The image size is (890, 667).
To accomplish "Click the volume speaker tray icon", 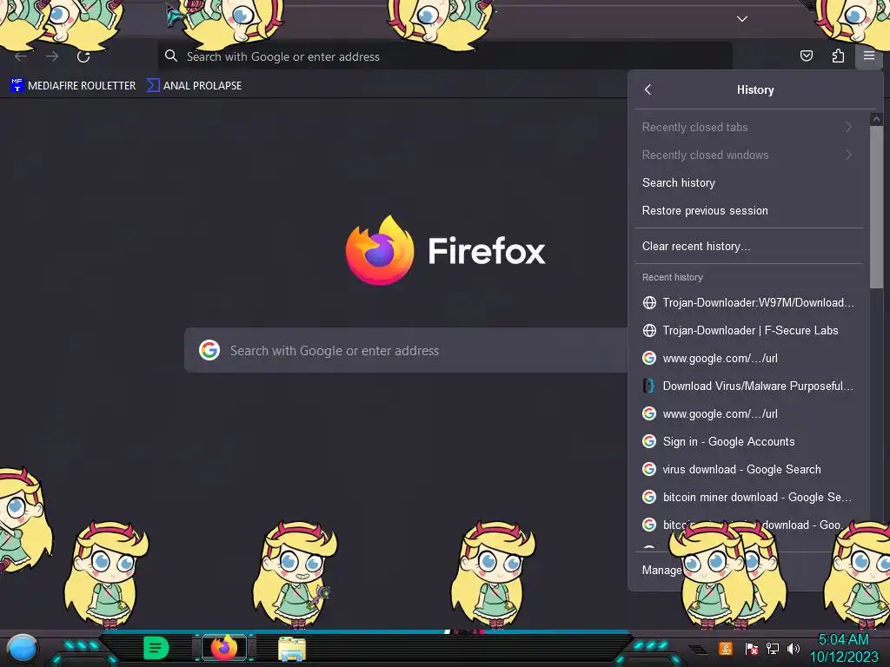I will (794, 648).
